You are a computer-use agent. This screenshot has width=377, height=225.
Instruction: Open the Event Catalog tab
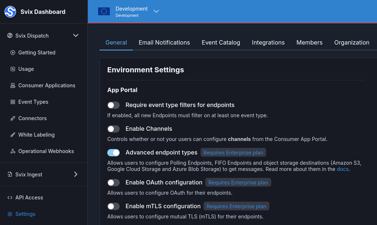(221, 42)
